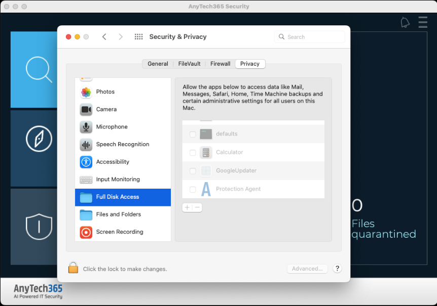Click the Search field
437x306 pixels.
(309, 37)
